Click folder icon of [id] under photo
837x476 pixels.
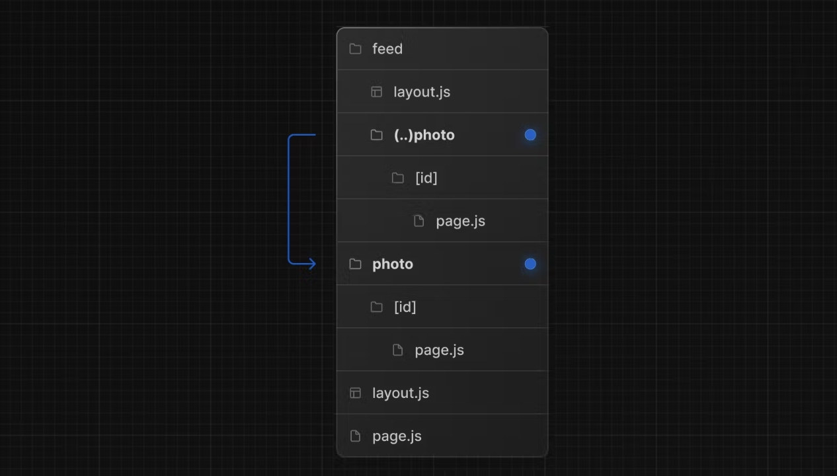click(x=376, y=307)
